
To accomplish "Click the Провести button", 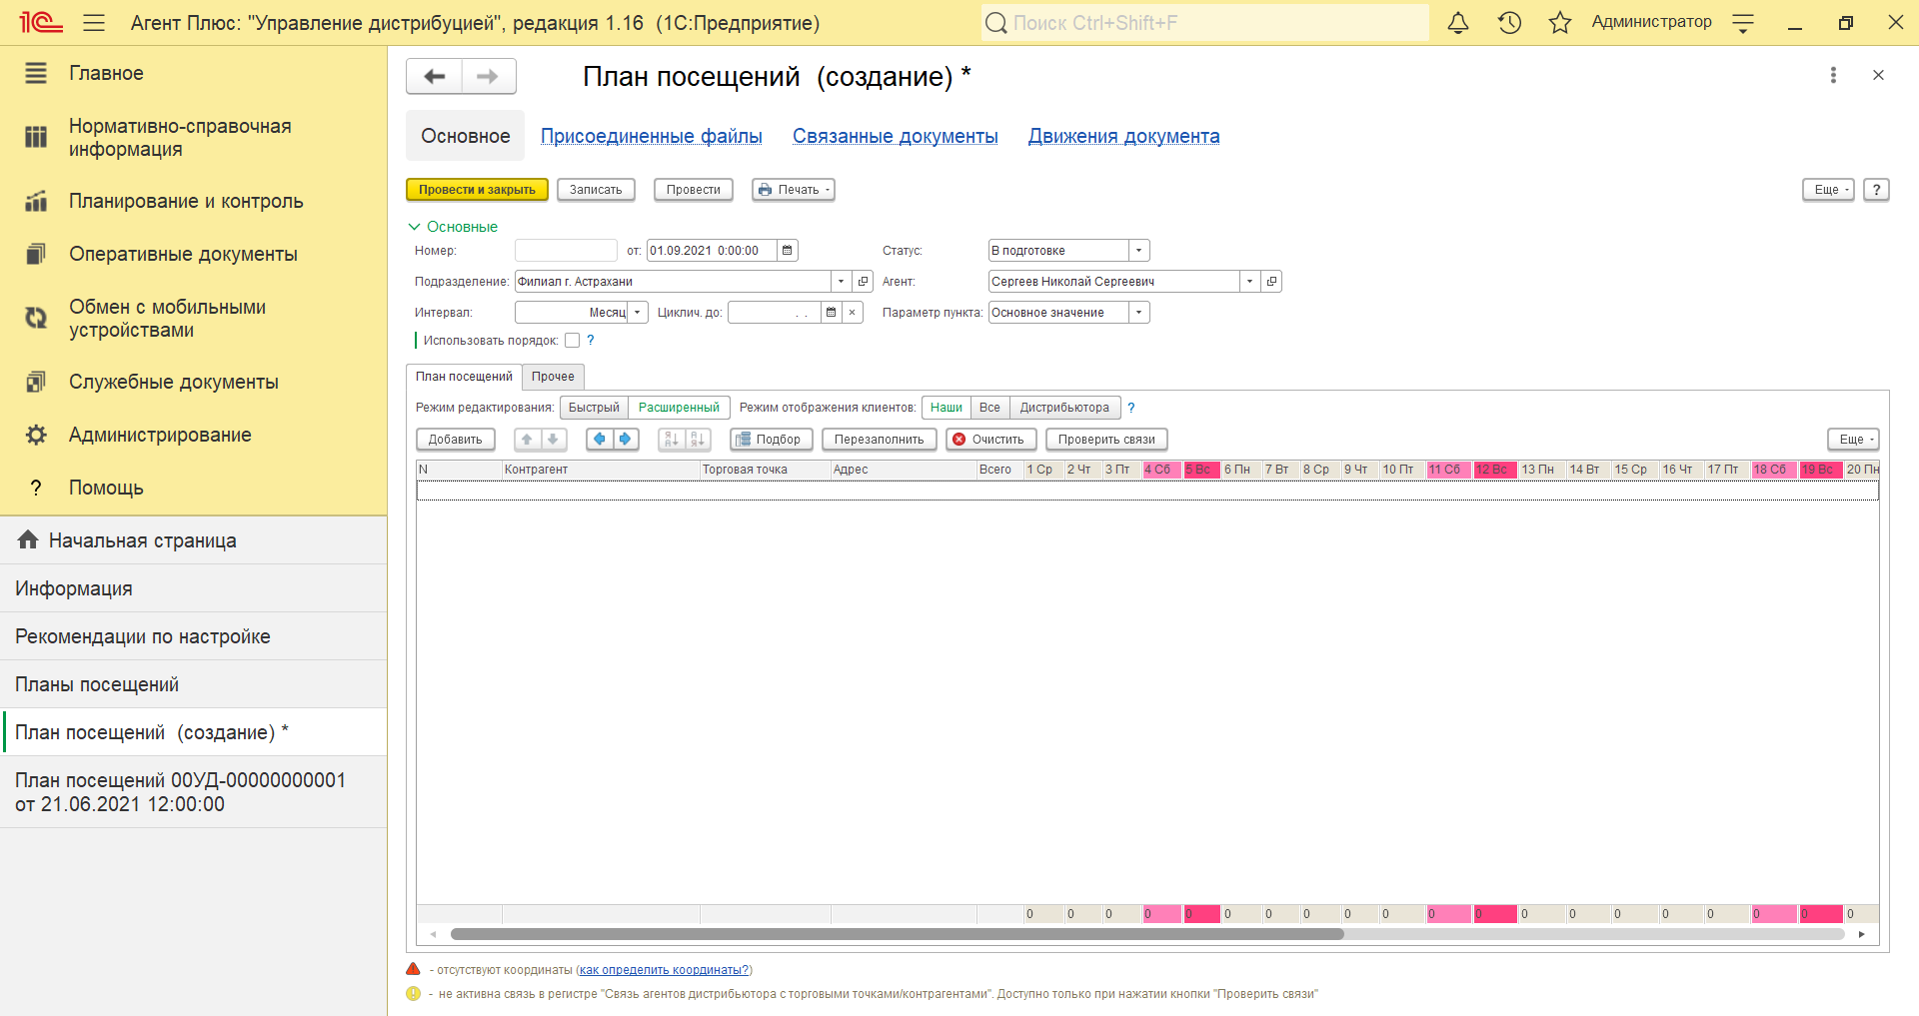I will 694,190.
